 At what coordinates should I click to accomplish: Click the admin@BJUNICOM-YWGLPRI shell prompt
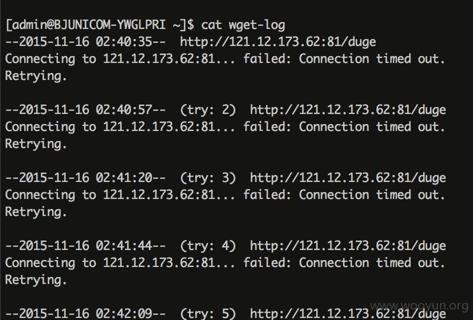(100, 24)
